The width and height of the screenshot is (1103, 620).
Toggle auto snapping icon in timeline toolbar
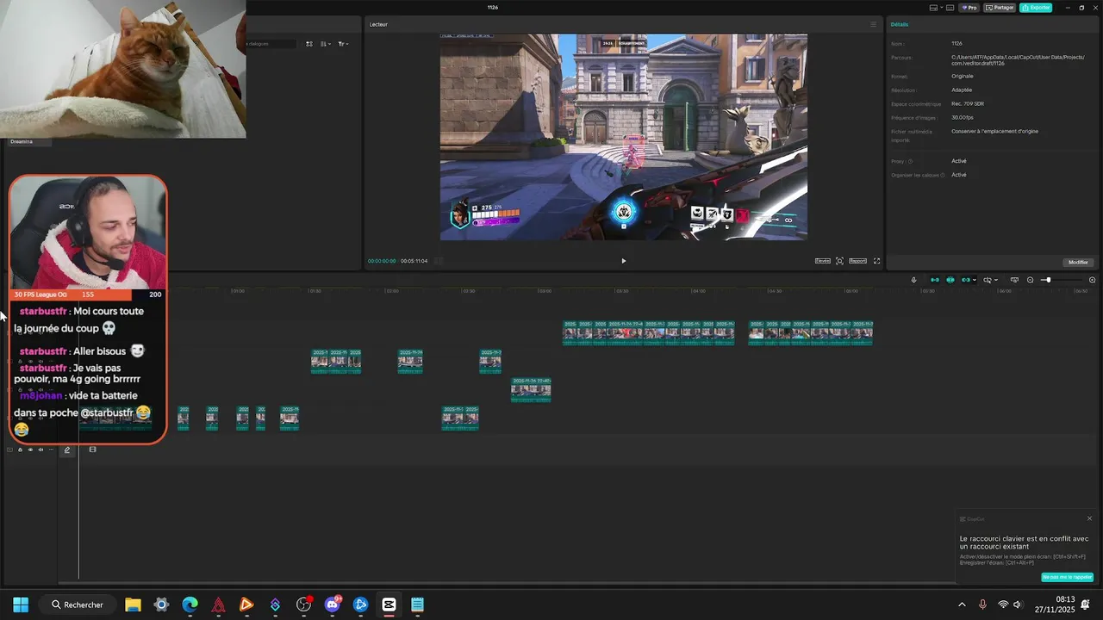pos(950,280)
